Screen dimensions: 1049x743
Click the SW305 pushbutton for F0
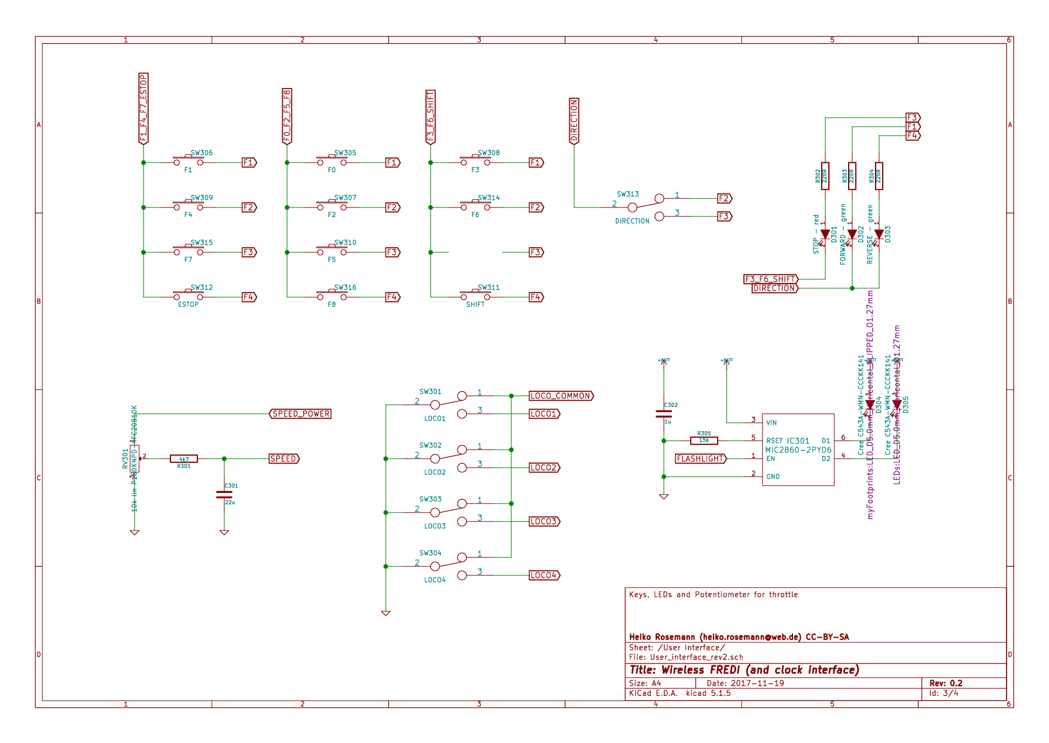332,160
